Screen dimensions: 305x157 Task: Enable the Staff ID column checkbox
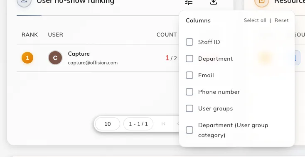coord(189,42)
